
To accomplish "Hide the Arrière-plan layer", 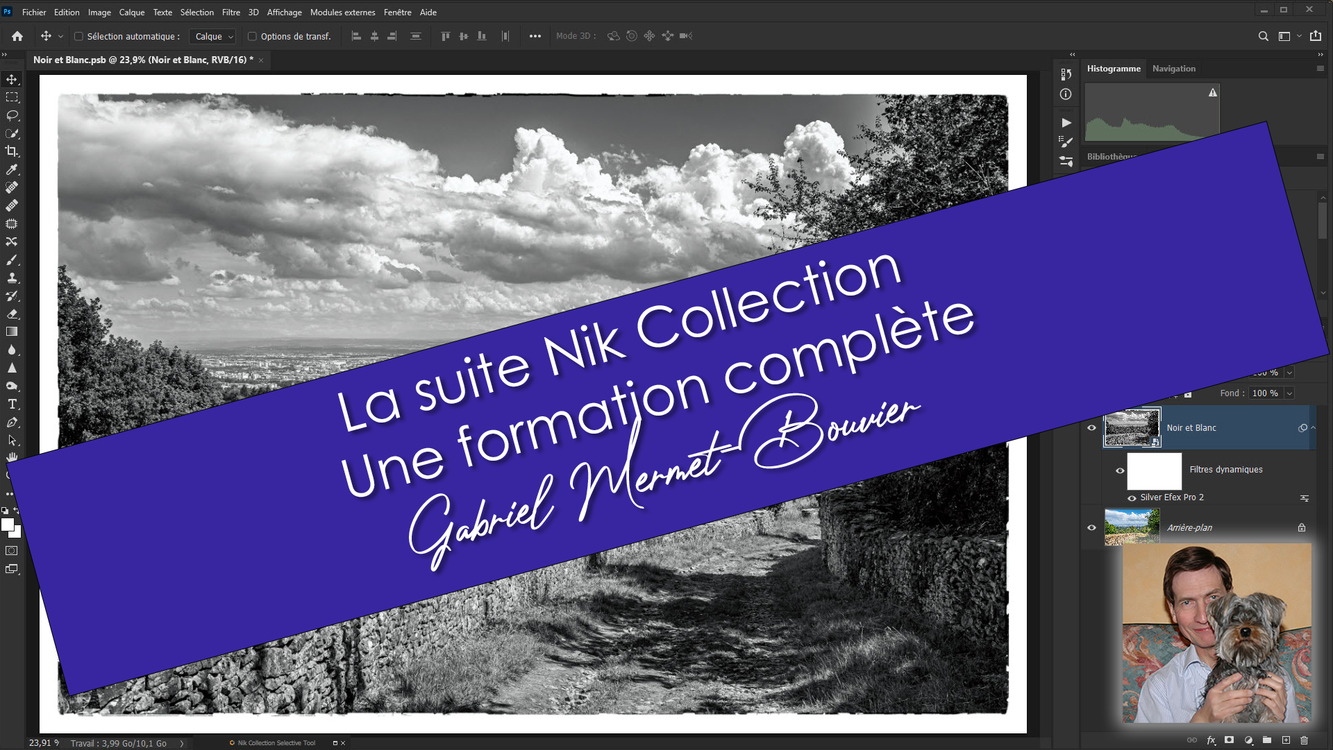I will tap(1091, 527).
